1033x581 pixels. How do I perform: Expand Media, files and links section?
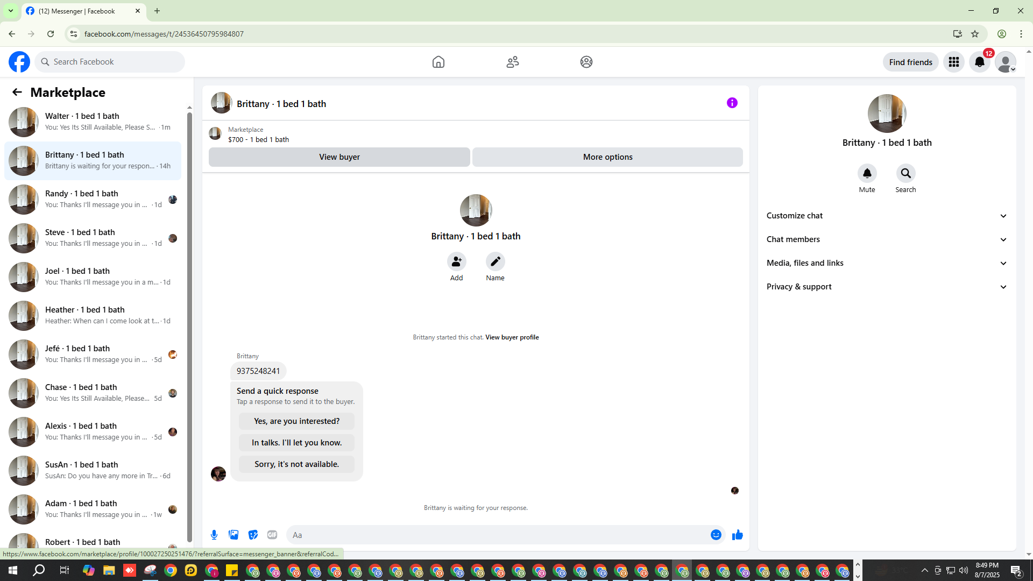pos(887,263)
